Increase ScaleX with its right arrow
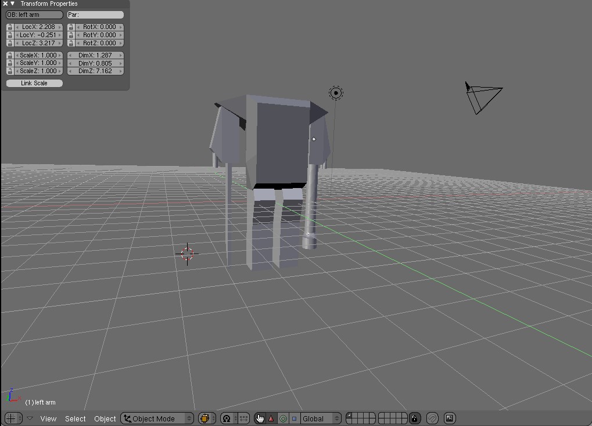This screenshot has height=426, width=592. (x=60, y=55)
